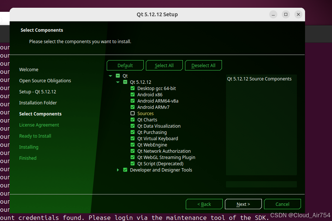Viewport: 332px width, 221px height.
Task: Uncheck the Android ARMv7 checkbox
Action: click(x=133, y=107)
